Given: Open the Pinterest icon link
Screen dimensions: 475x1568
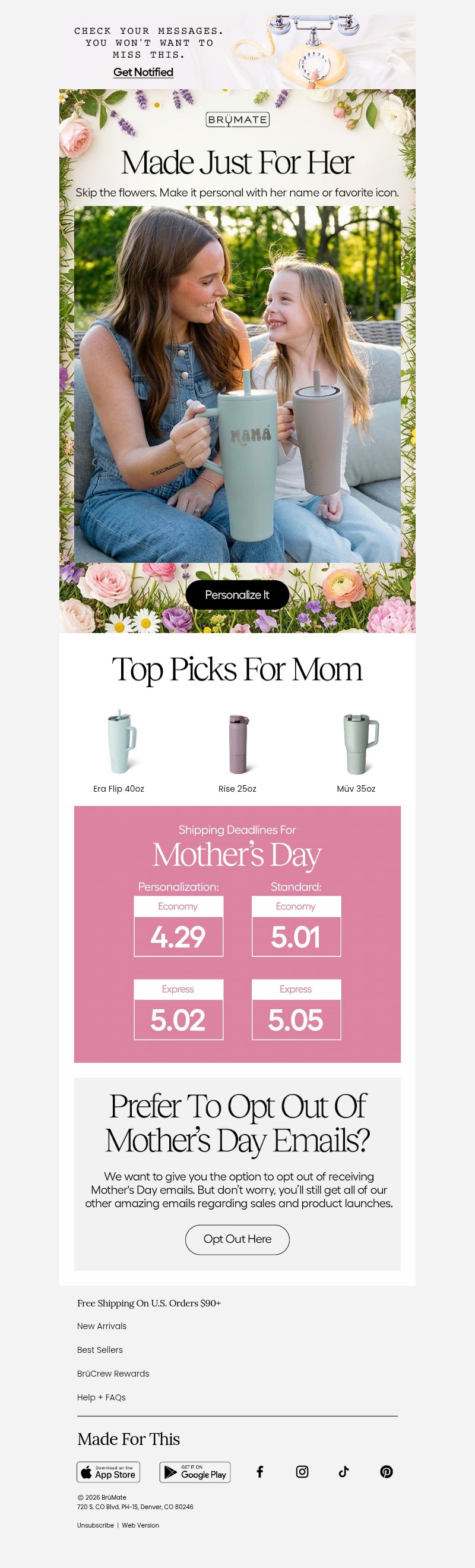Looking at the screenshot, I should click(x=386, y=1471).
